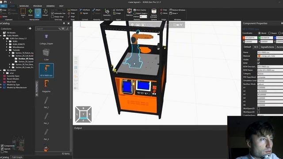Select World coordinates radio button

(260, 33)
